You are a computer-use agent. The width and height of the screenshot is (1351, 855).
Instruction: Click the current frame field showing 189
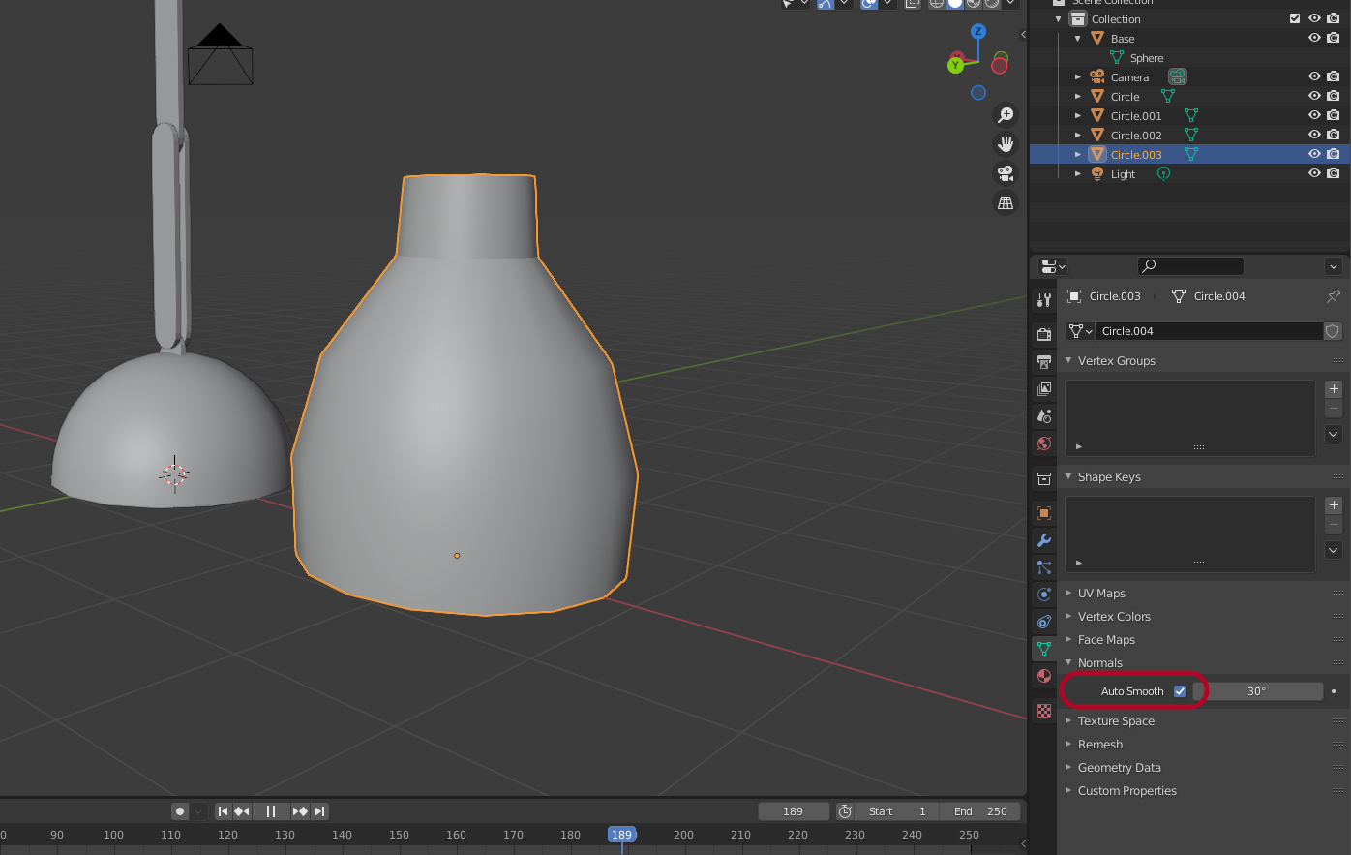click(x=794, y=811)
